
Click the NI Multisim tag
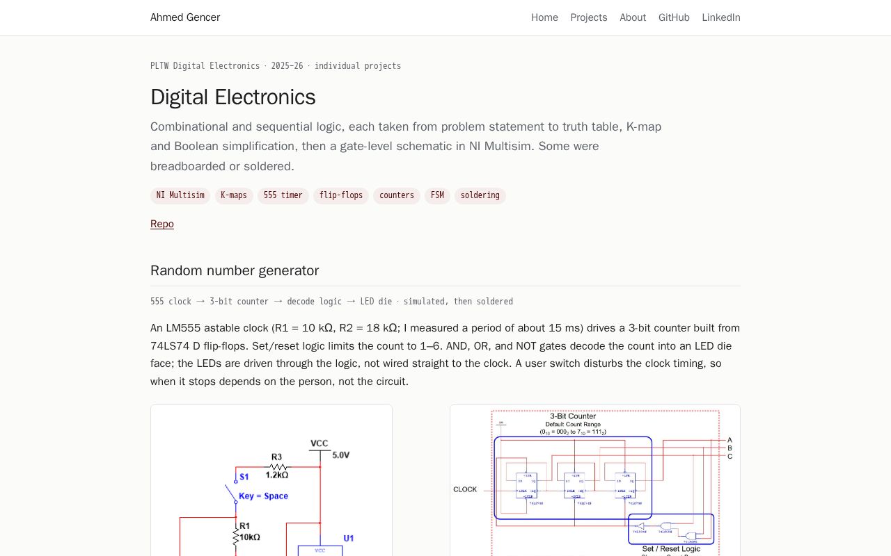[x=180, y=195]
